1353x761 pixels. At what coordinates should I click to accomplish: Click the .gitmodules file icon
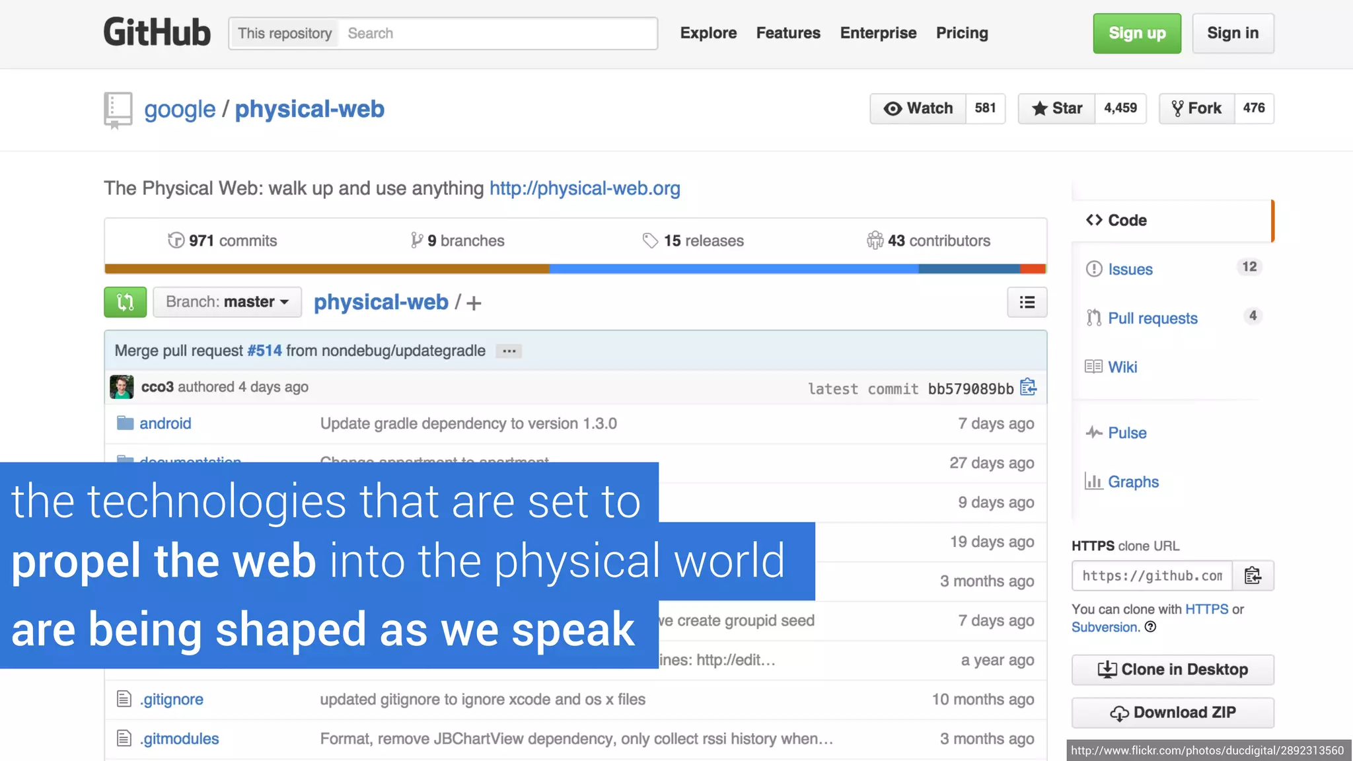pos(124,738)
